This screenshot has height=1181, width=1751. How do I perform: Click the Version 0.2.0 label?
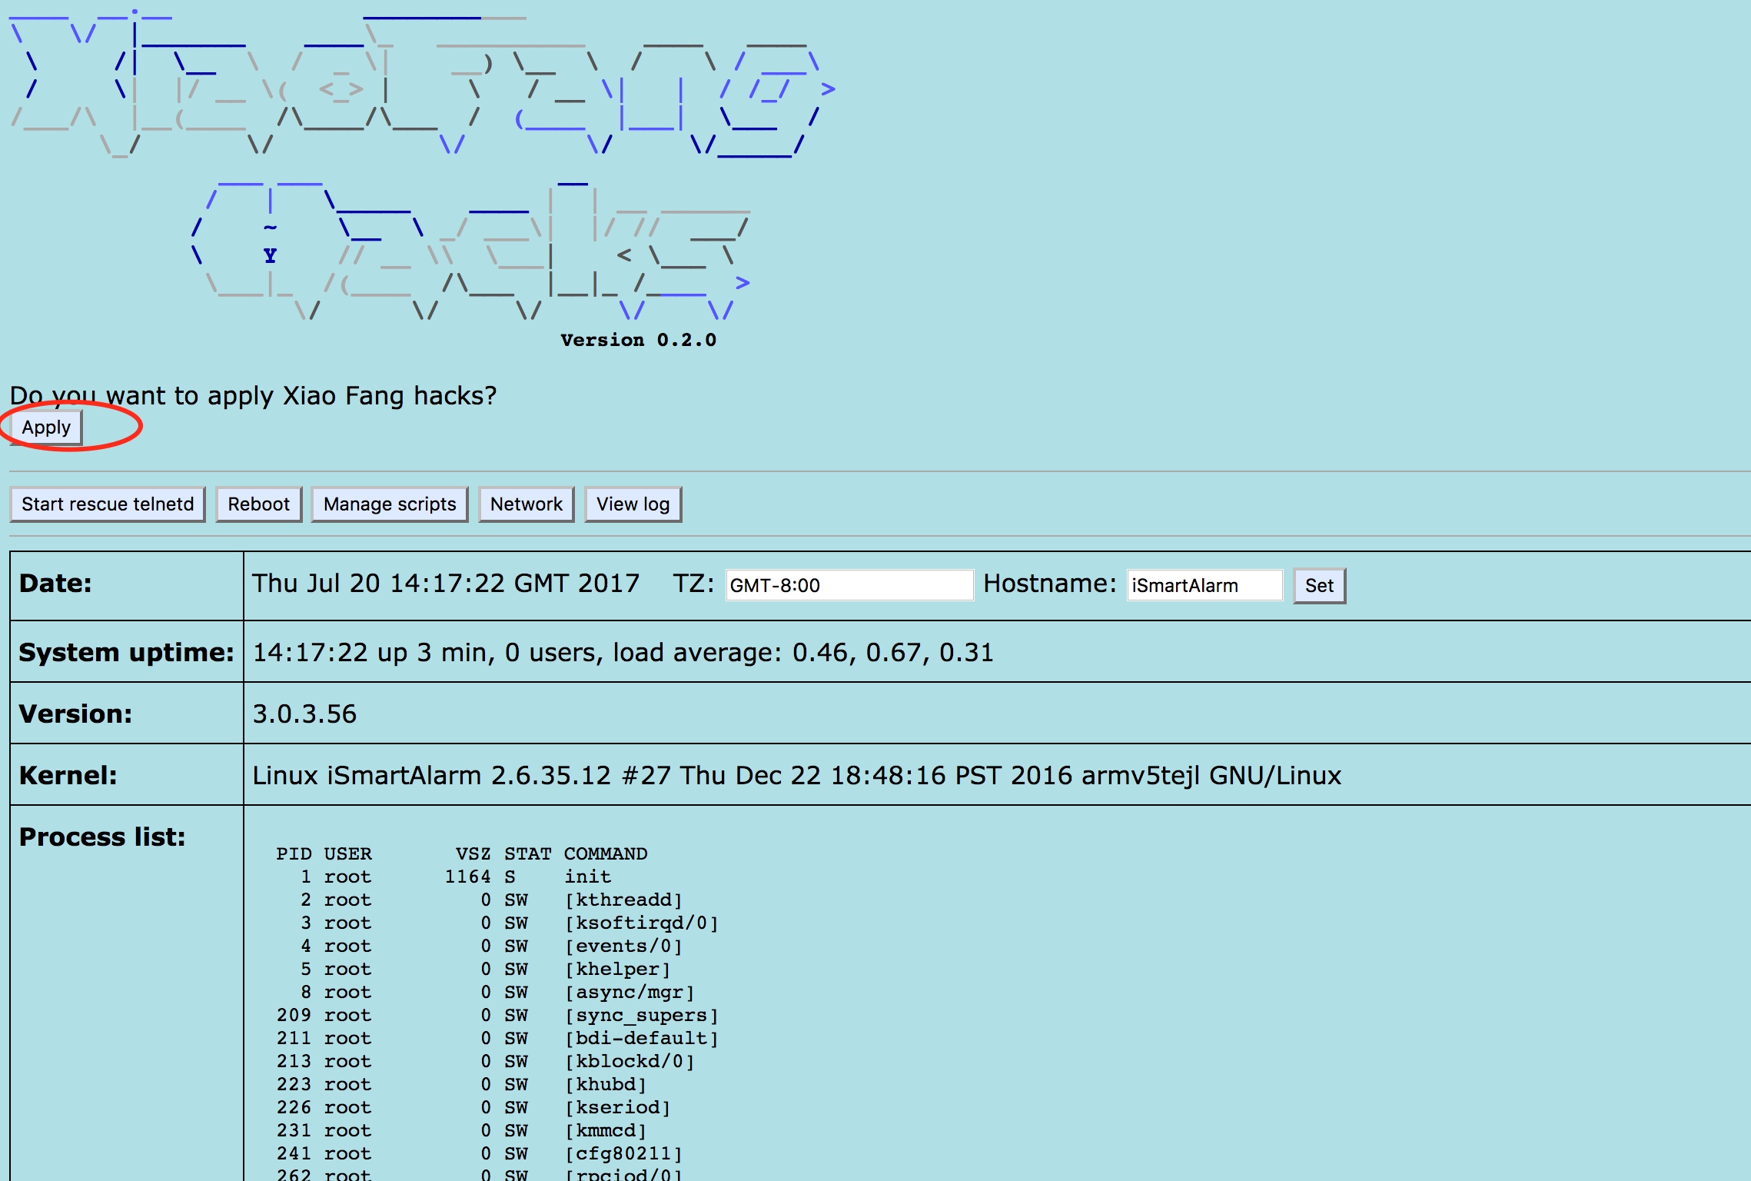click(x=638, y=340)
